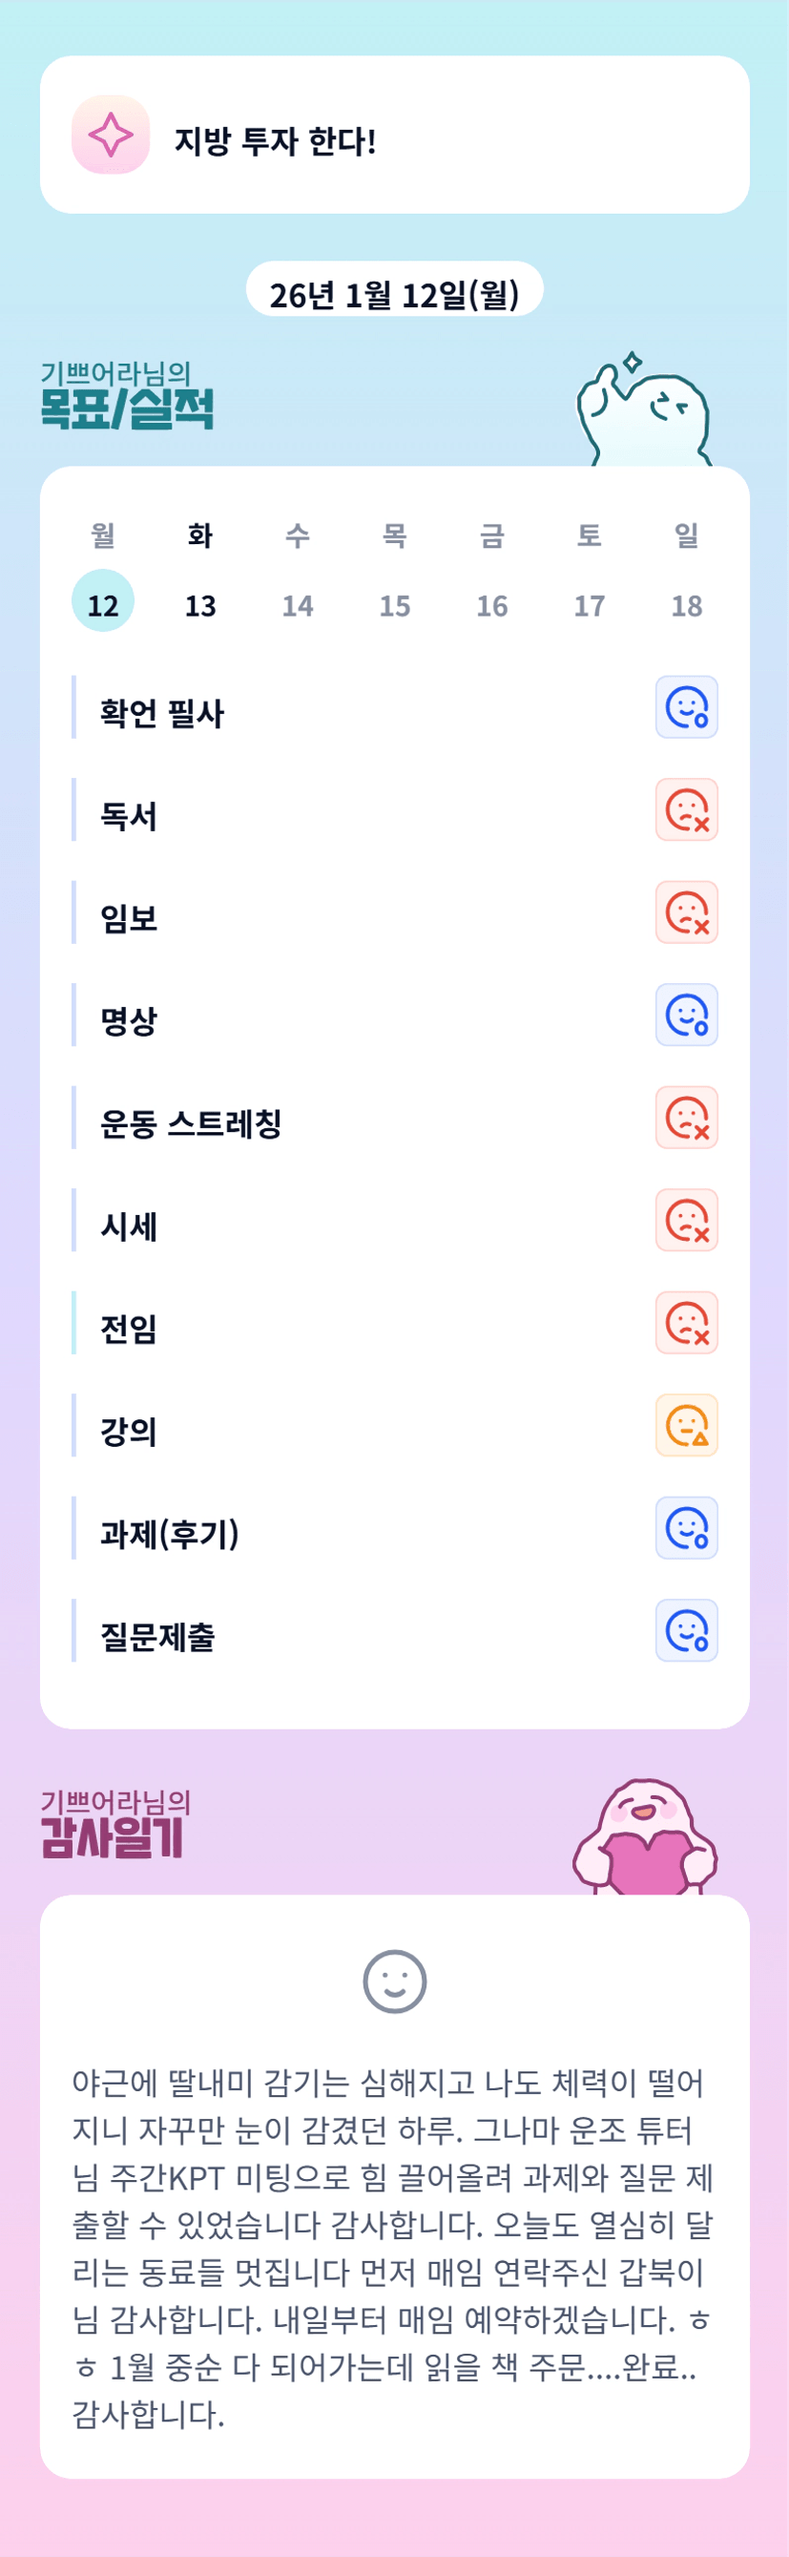Click the blue status icon for 질문제출
The height and width of the screenshot is (2557, 789).
pyautogui.click(x=686, y=1630)
